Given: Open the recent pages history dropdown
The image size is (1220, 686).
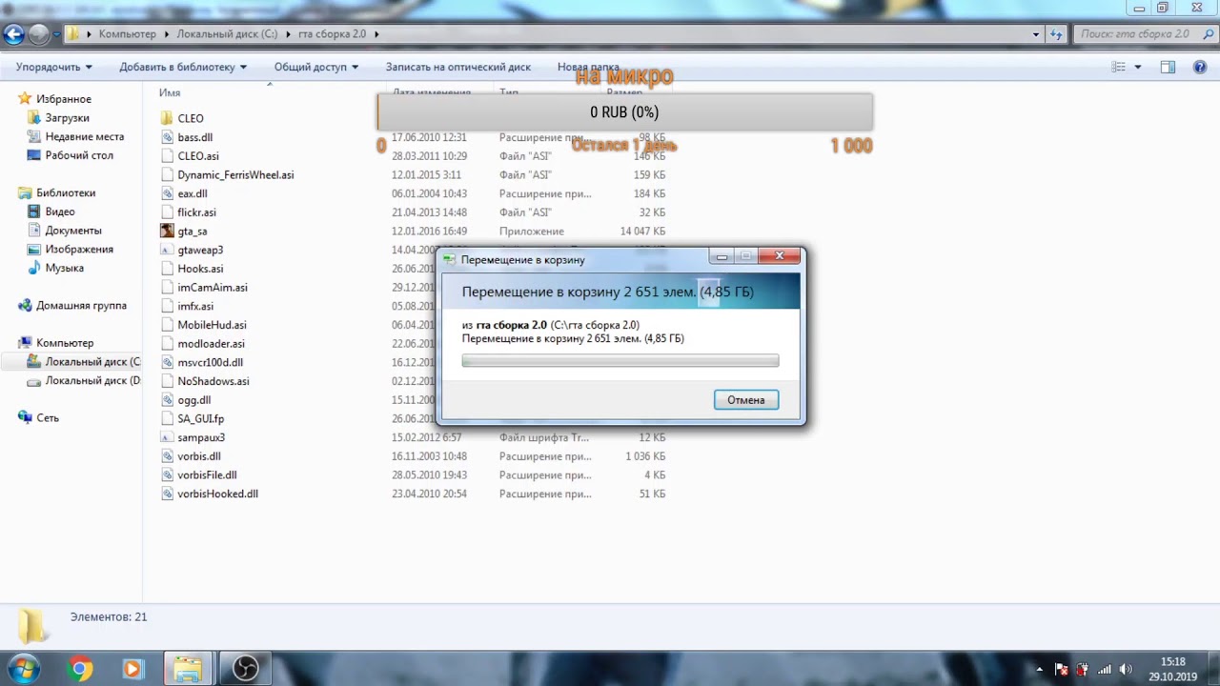Looking at the screenshot, I should 56,34.
